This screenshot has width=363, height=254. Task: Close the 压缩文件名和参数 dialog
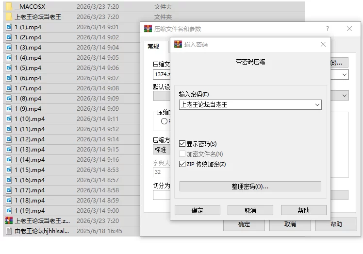pos(349,29)
